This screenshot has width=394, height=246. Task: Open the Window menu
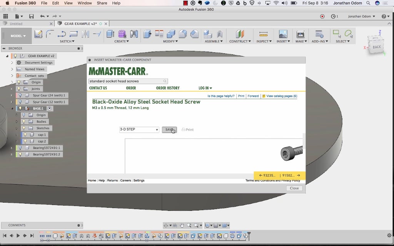(x=85, y=3)
